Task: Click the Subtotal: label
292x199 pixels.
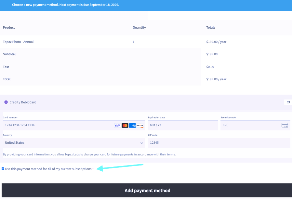Action: click(10, 54)
